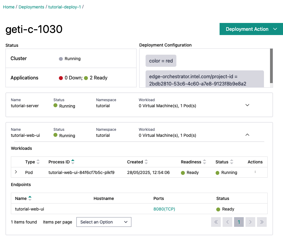
Task: Expand the tutorial-server application row
Action: point(247,105)
